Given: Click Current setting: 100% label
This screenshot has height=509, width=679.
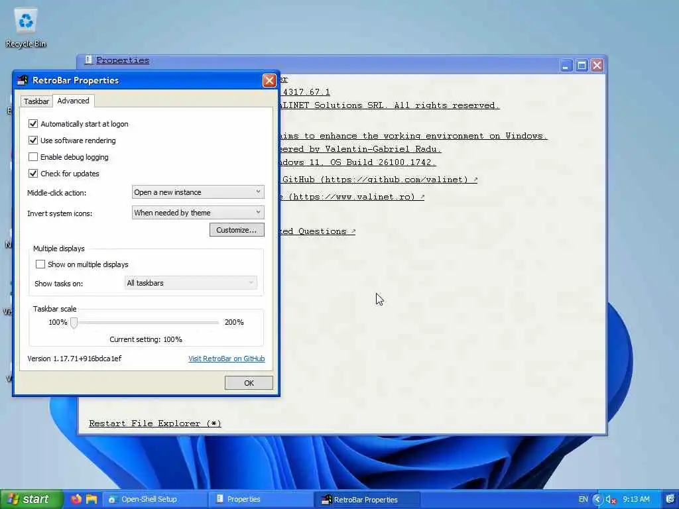Looking at the screenshot, I should click(145, 339).
